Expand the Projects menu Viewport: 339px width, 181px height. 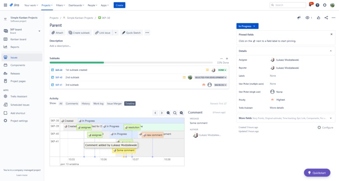pyautogui.click(x=47, y=5)
